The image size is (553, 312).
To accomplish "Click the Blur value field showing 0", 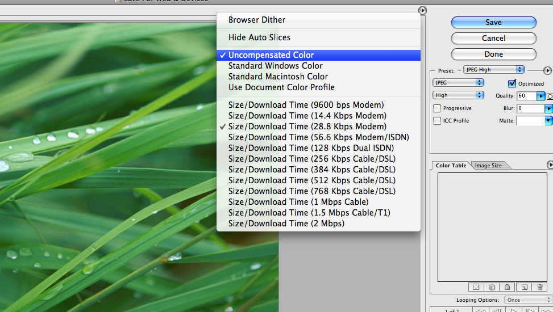I will point(531,108).
